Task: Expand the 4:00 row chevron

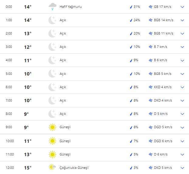Action: coord(182,60)
